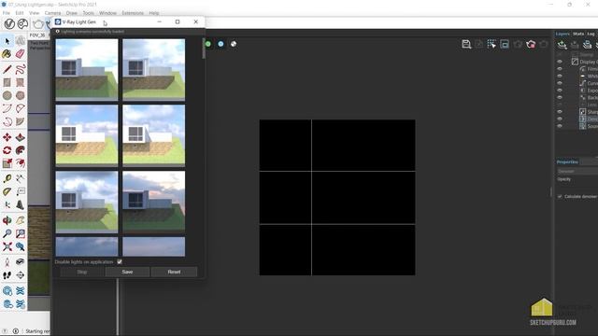Open the File menu
598x336 pixels.
(x=7, y=13)
